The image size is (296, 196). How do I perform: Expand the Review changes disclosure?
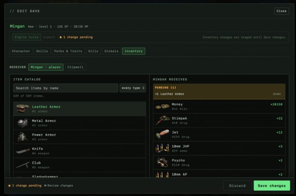point(59,185)
